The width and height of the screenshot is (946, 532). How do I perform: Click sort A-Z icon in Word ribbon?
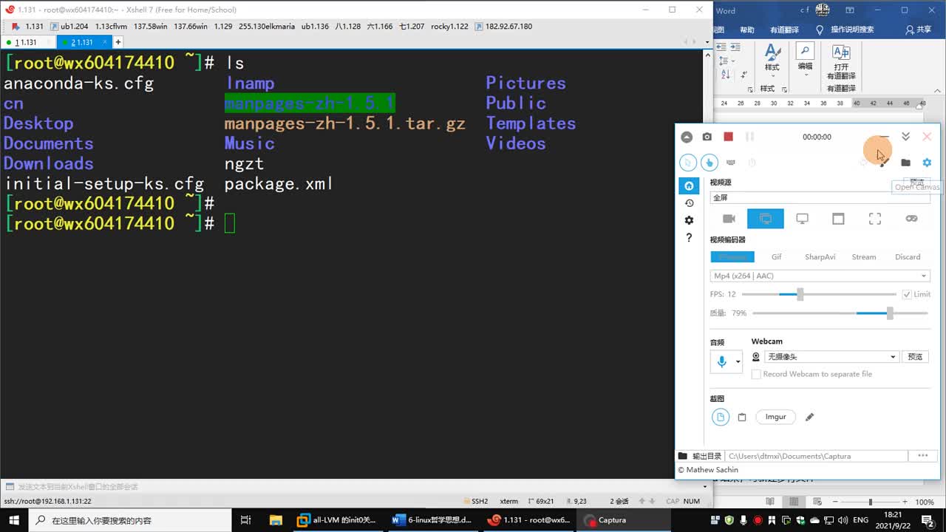[x=725, y=74]
